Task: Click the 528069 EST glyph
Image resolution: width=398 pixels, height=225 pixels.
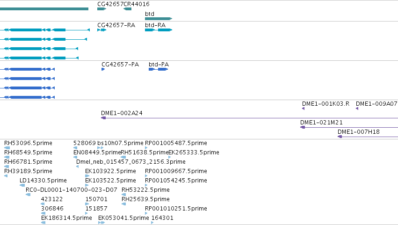Action: (x=75, y=148)
